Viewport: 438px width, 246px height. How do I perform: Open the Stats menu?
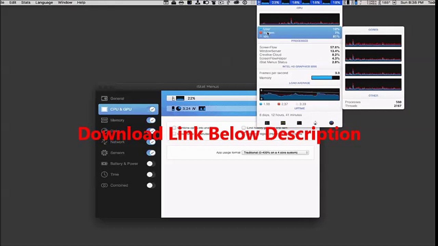click(x=26, y=2)
